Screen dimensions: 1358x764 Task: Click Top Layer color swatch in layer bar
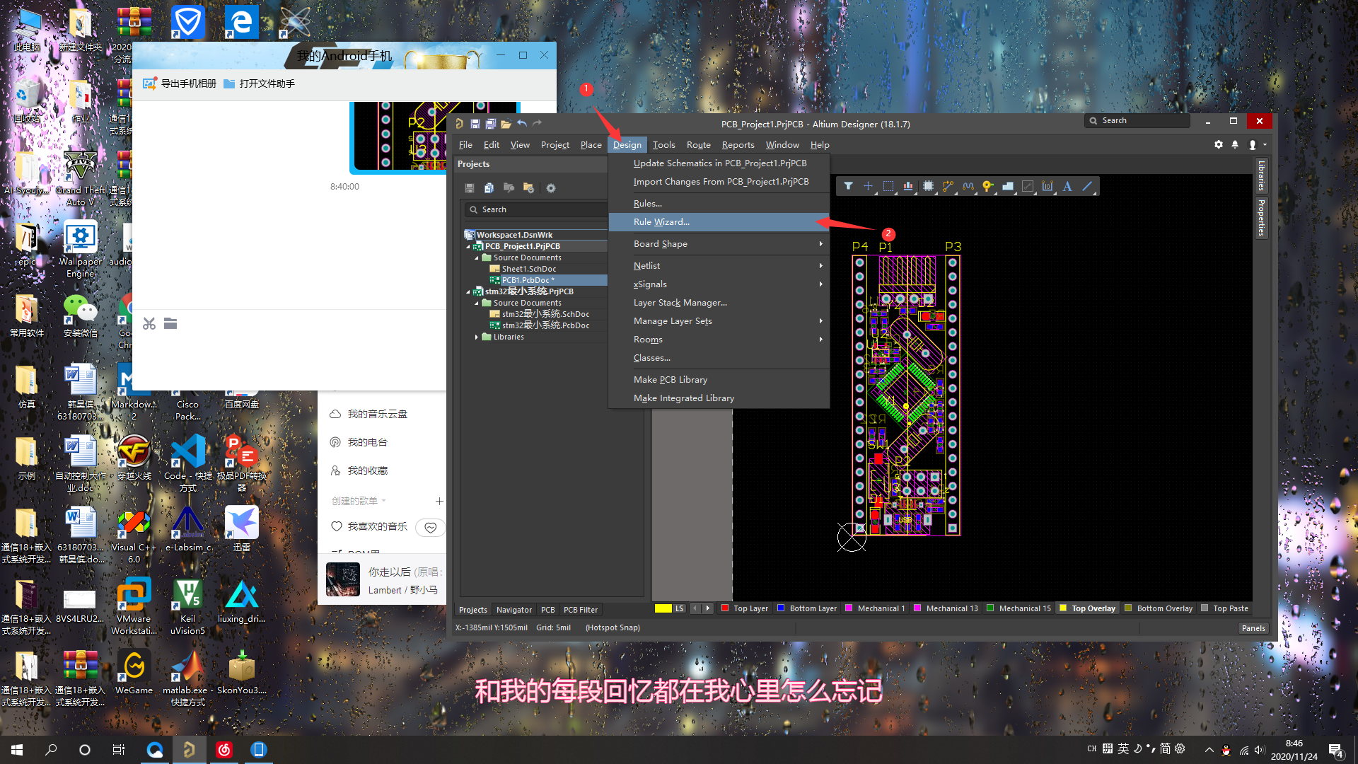[723, 608]
